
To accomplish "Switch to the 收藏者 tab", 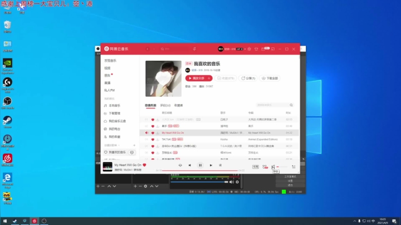I will (179, 105).
